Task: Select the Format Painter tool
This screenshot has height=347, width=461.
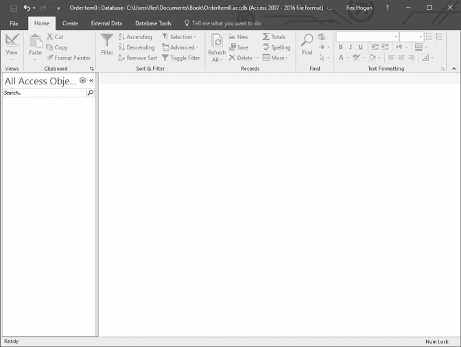Action: tap(69, 58)
